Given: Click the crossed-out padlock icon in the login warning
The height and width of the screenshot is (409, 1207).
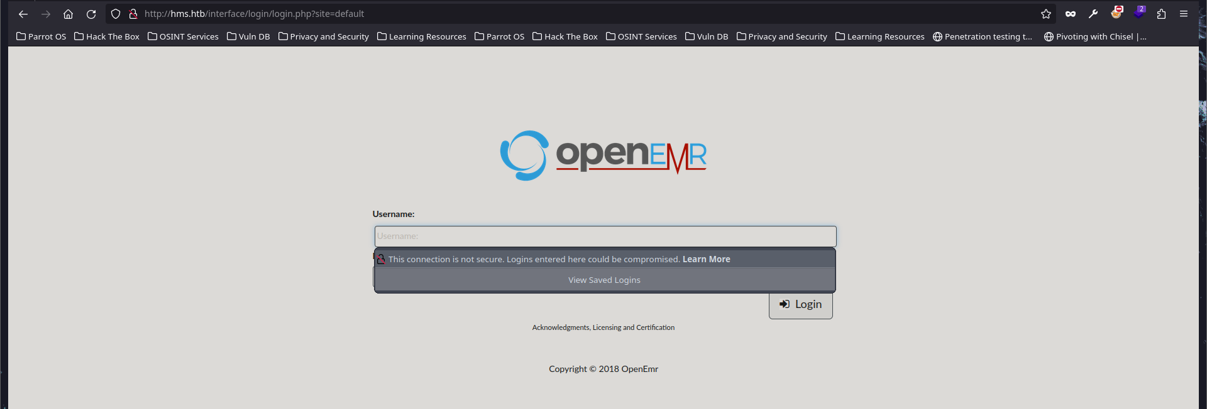Looking at the screenshot, I should click(381, 259).
